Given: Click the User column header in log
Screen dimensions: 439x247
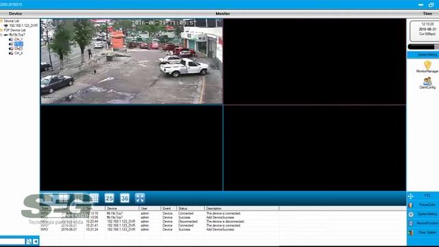Looking at the screenshot, I should (150, 209).
